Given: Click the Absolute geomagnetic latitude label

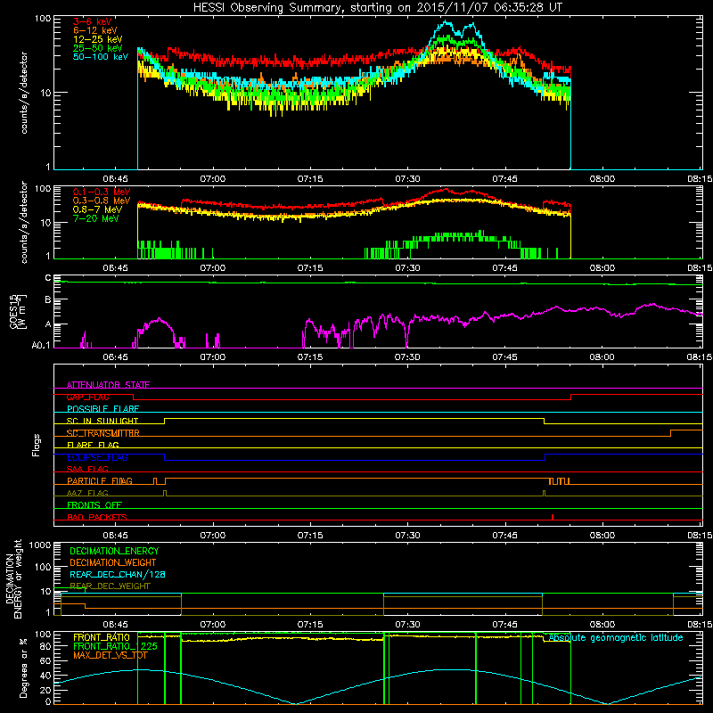Looking at the screenshot, I should coord(616,637).
